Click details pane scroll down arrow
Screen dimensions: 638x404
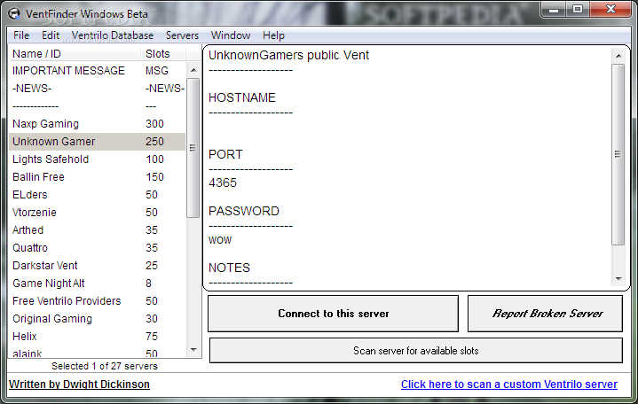pyautogui.click(x=618, y=279)
